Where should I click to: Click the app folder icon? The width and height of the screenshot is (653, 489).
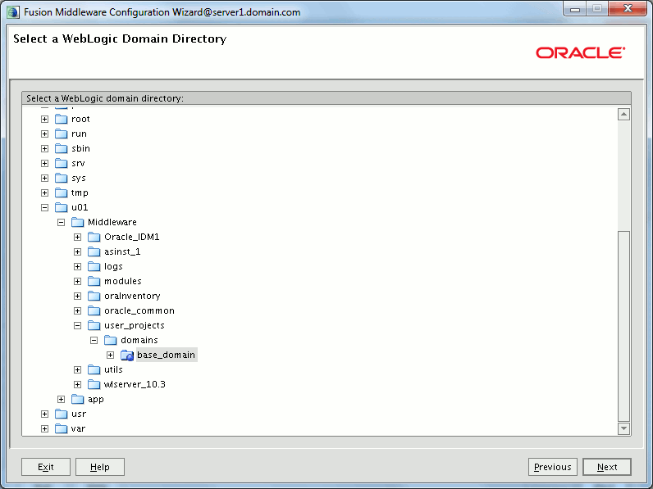77,399
